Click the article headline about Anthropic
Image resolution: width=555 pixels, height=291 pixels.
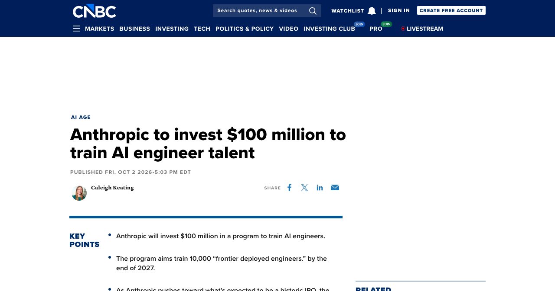point(208,144)
